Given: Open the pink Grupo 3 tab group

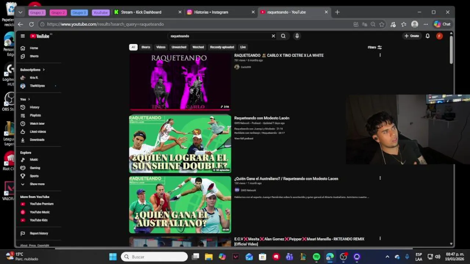Looking at the screenshot, I should pyautogui.click(x=37, y=12).
